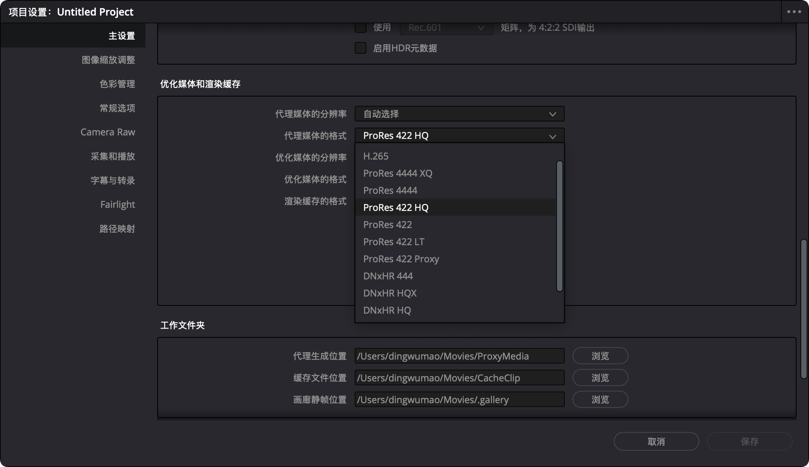This screenshot has height=467, width=809.
Task: Open the three-dot options menu
Action: 794,12
